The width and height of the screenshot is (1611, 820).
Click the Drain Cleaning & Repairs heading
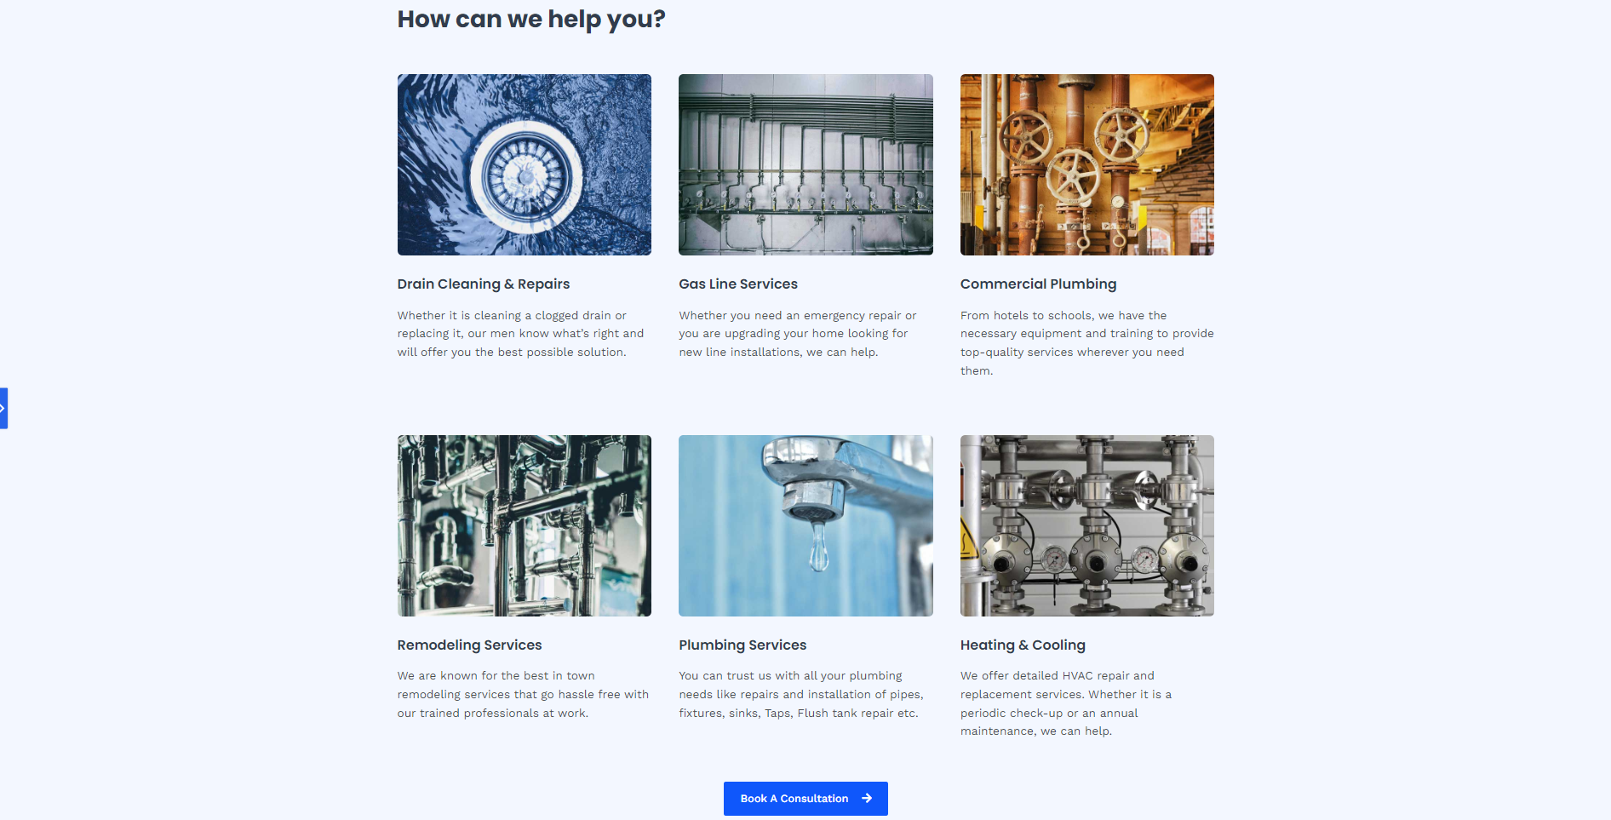pos(484,284)
